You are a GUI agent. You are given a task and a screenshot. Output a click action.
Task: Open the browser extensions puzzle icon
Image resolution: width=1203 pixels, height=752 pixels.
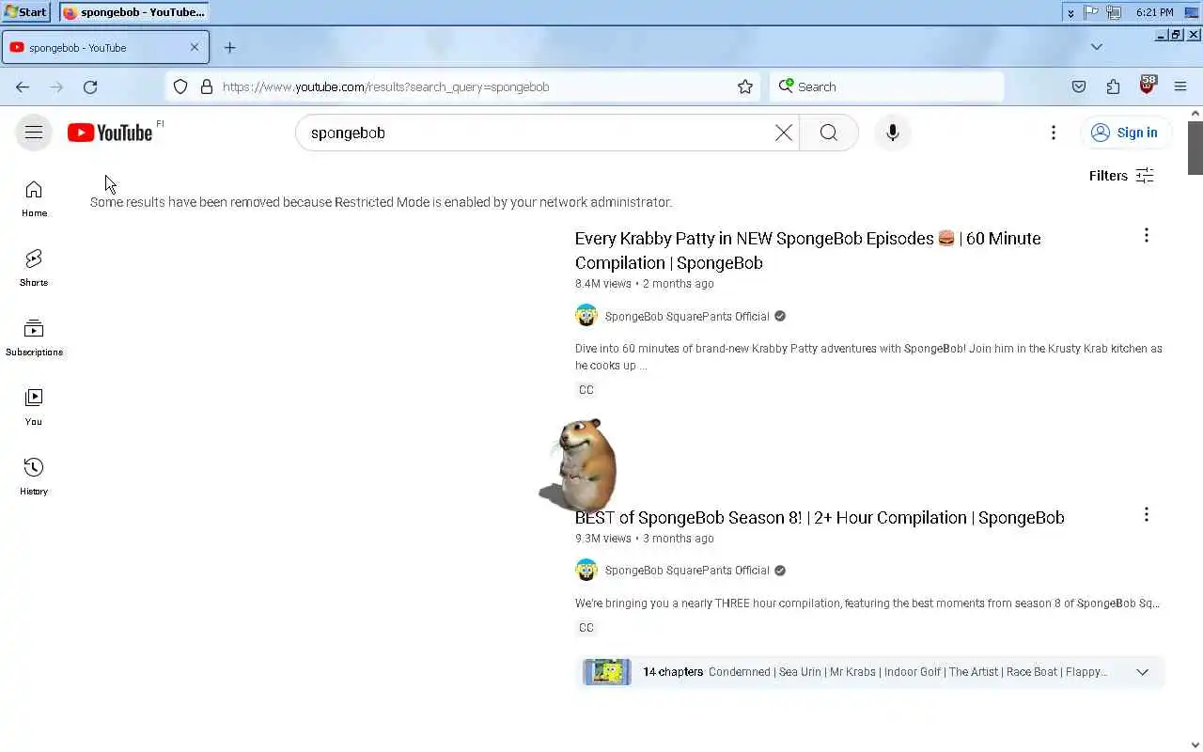[1113, 86]
